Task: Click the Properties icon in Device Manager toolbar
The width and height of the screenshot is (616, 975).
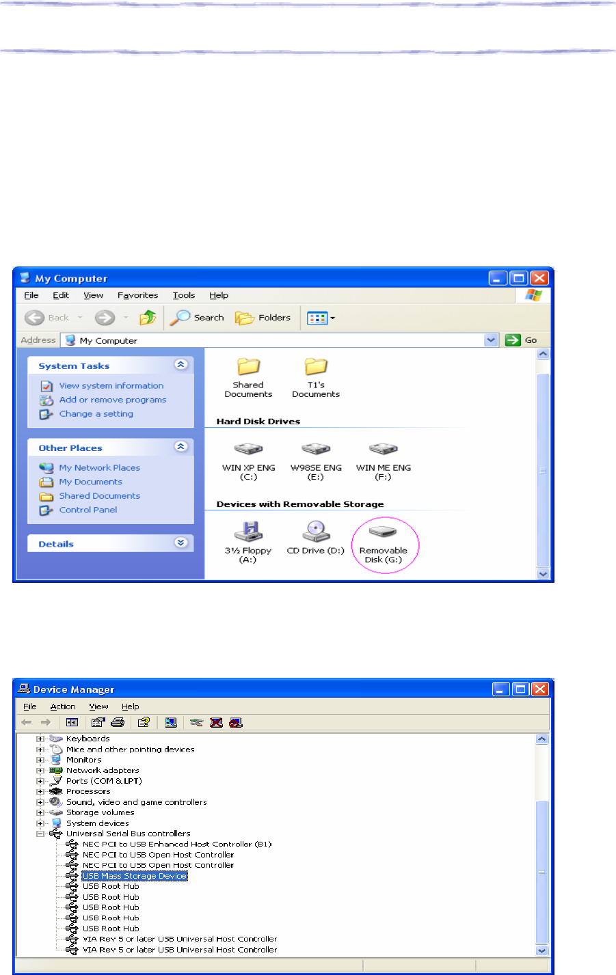Action: pos(98,722)
